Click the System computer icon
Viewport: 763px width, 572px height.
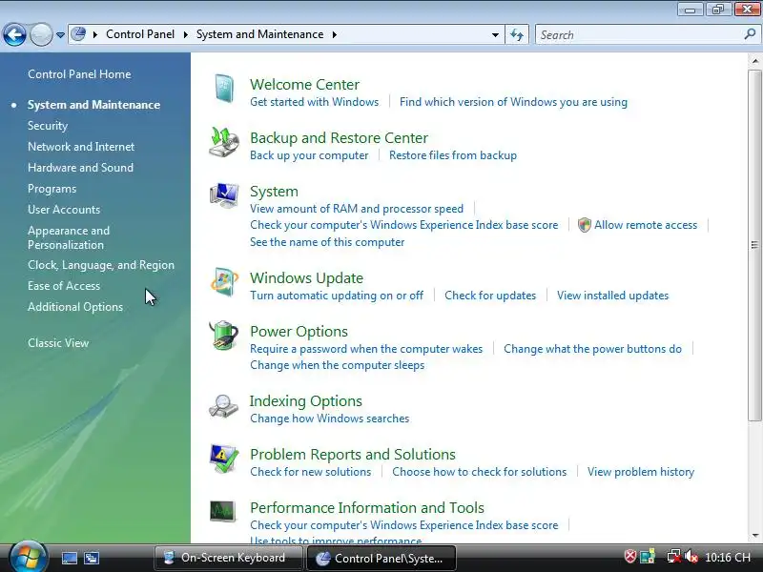[x=224, y=195]
